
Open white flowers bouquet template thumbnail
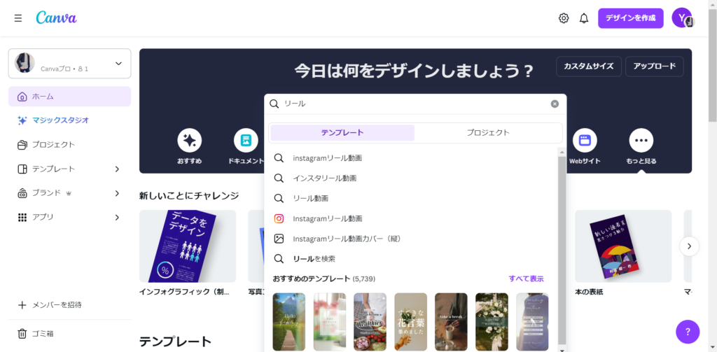(492, 322)
